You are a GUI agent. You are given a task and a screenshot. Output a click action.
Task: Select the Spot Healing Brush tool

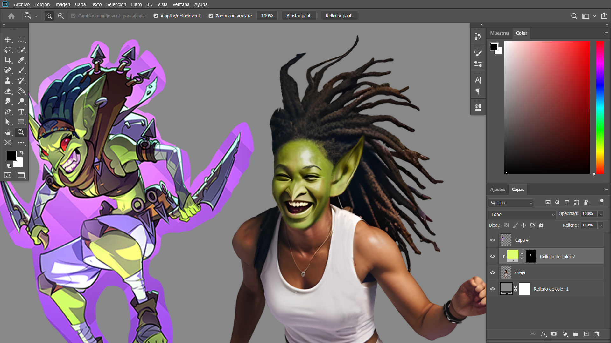(8, 70)
